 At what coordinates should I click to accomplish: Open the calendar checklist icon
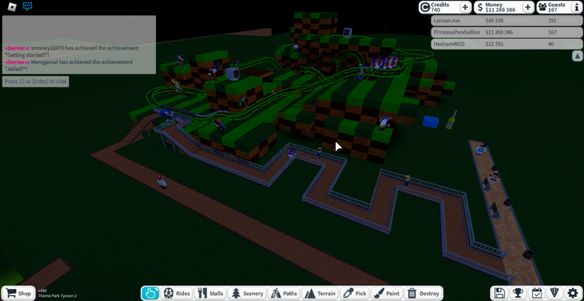click(536, 293)
